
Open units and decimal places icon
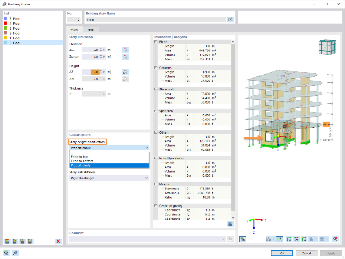pyautogui.click(x=6, y=253)
